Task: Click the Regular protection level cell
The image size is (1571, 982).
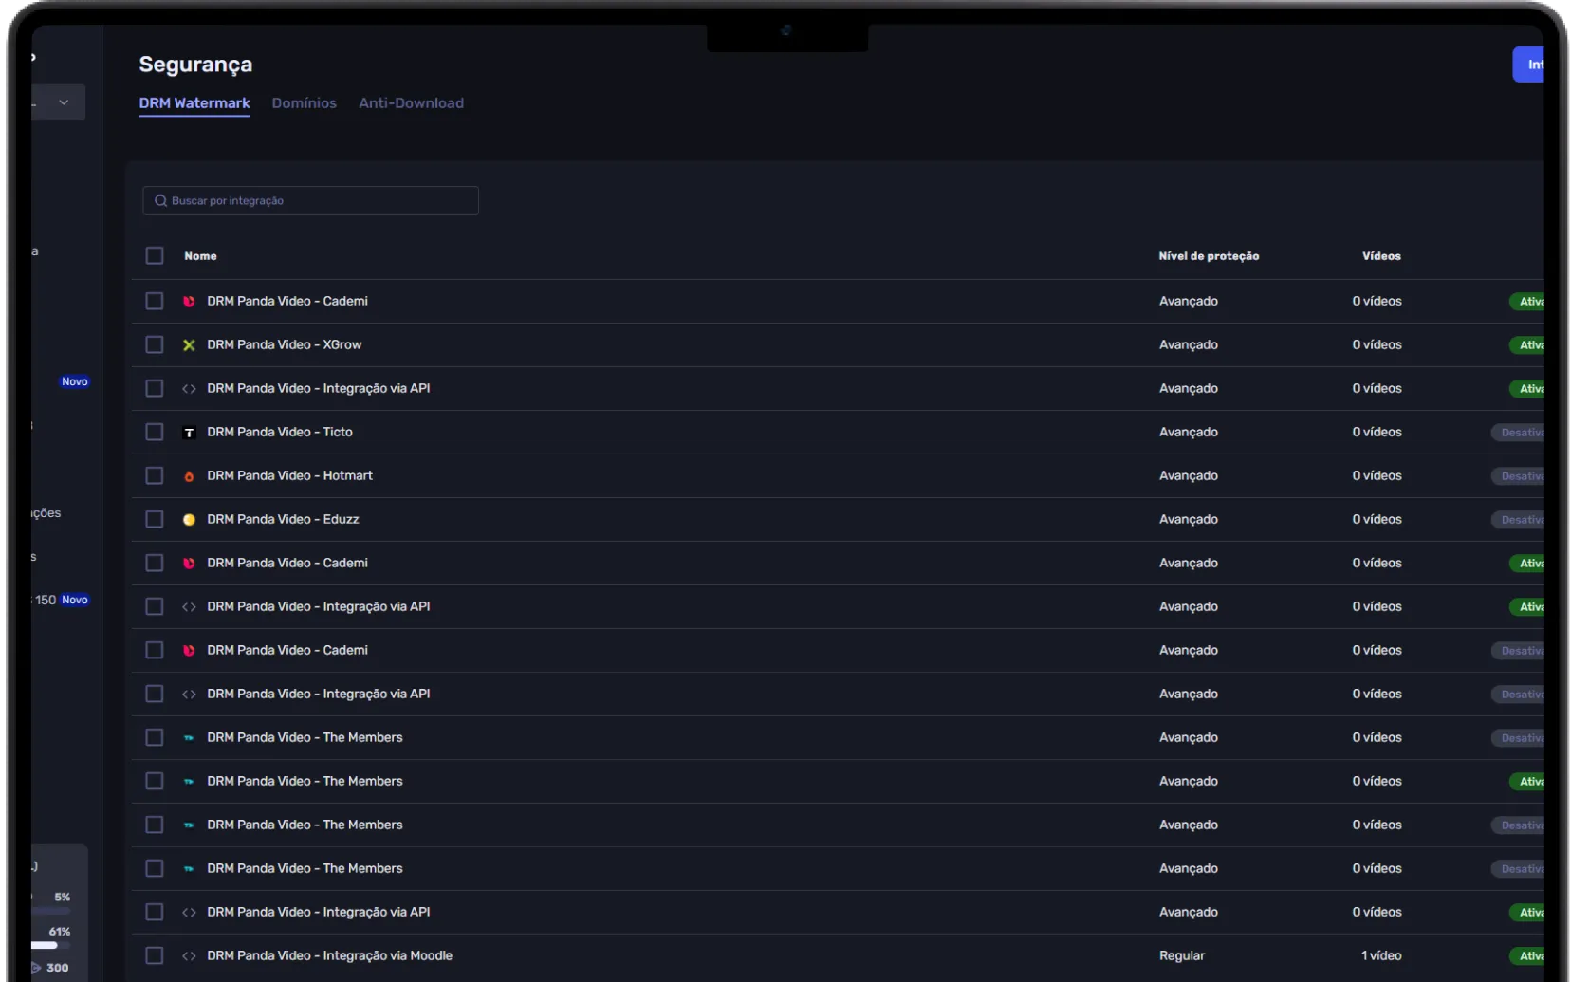Action: point(1182,956)
